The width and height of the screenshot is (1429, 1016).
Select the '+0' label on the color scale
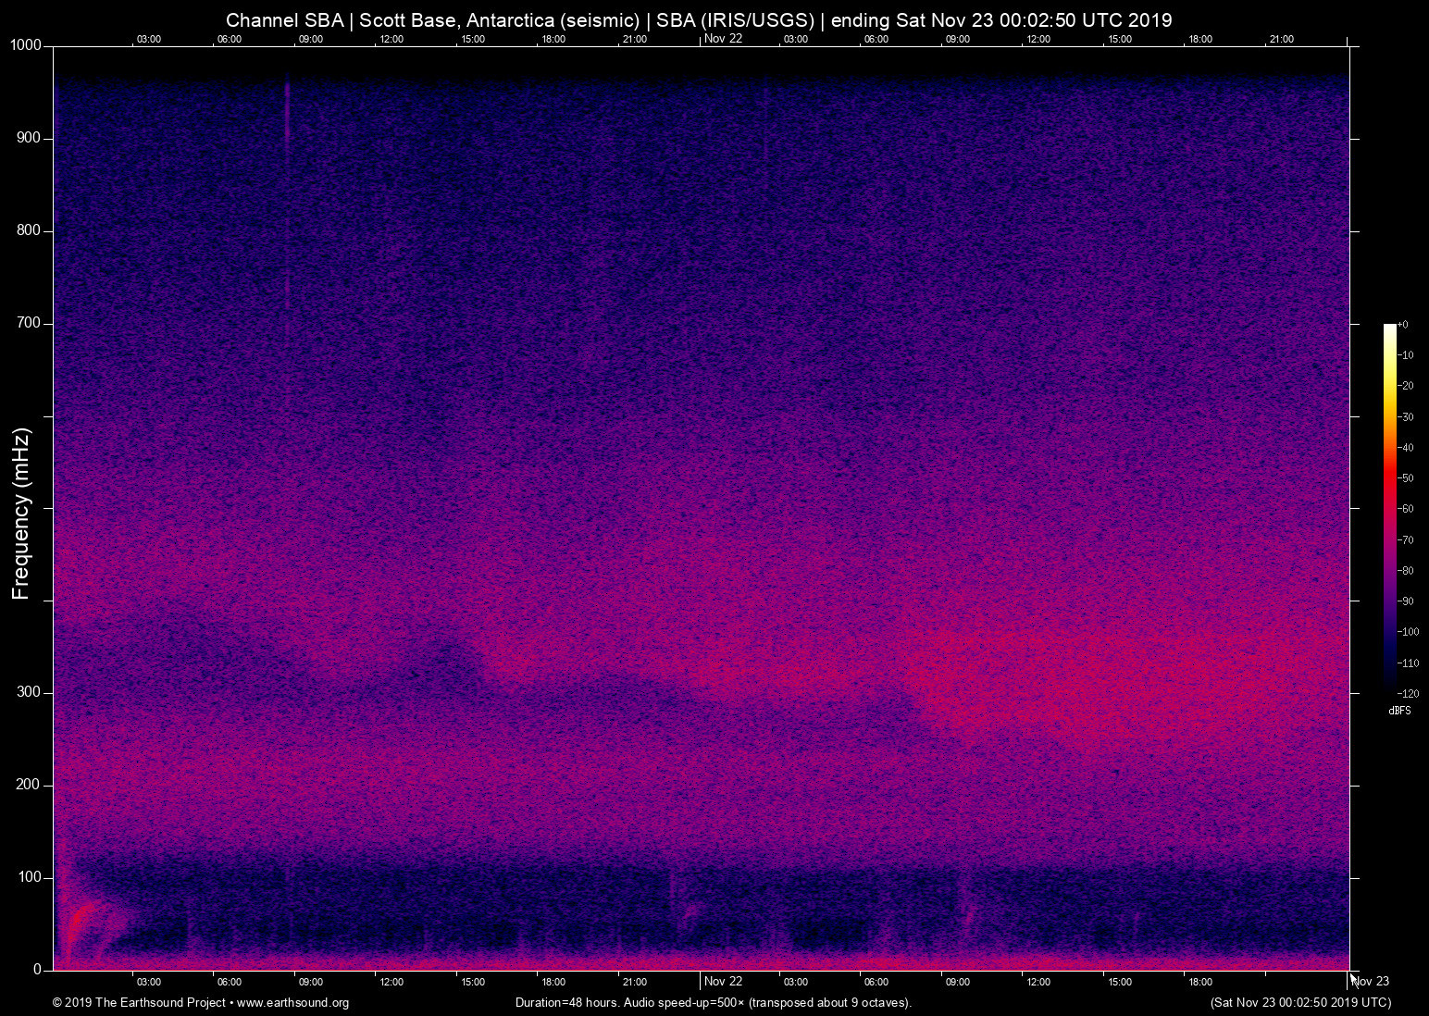(1403, 325)
